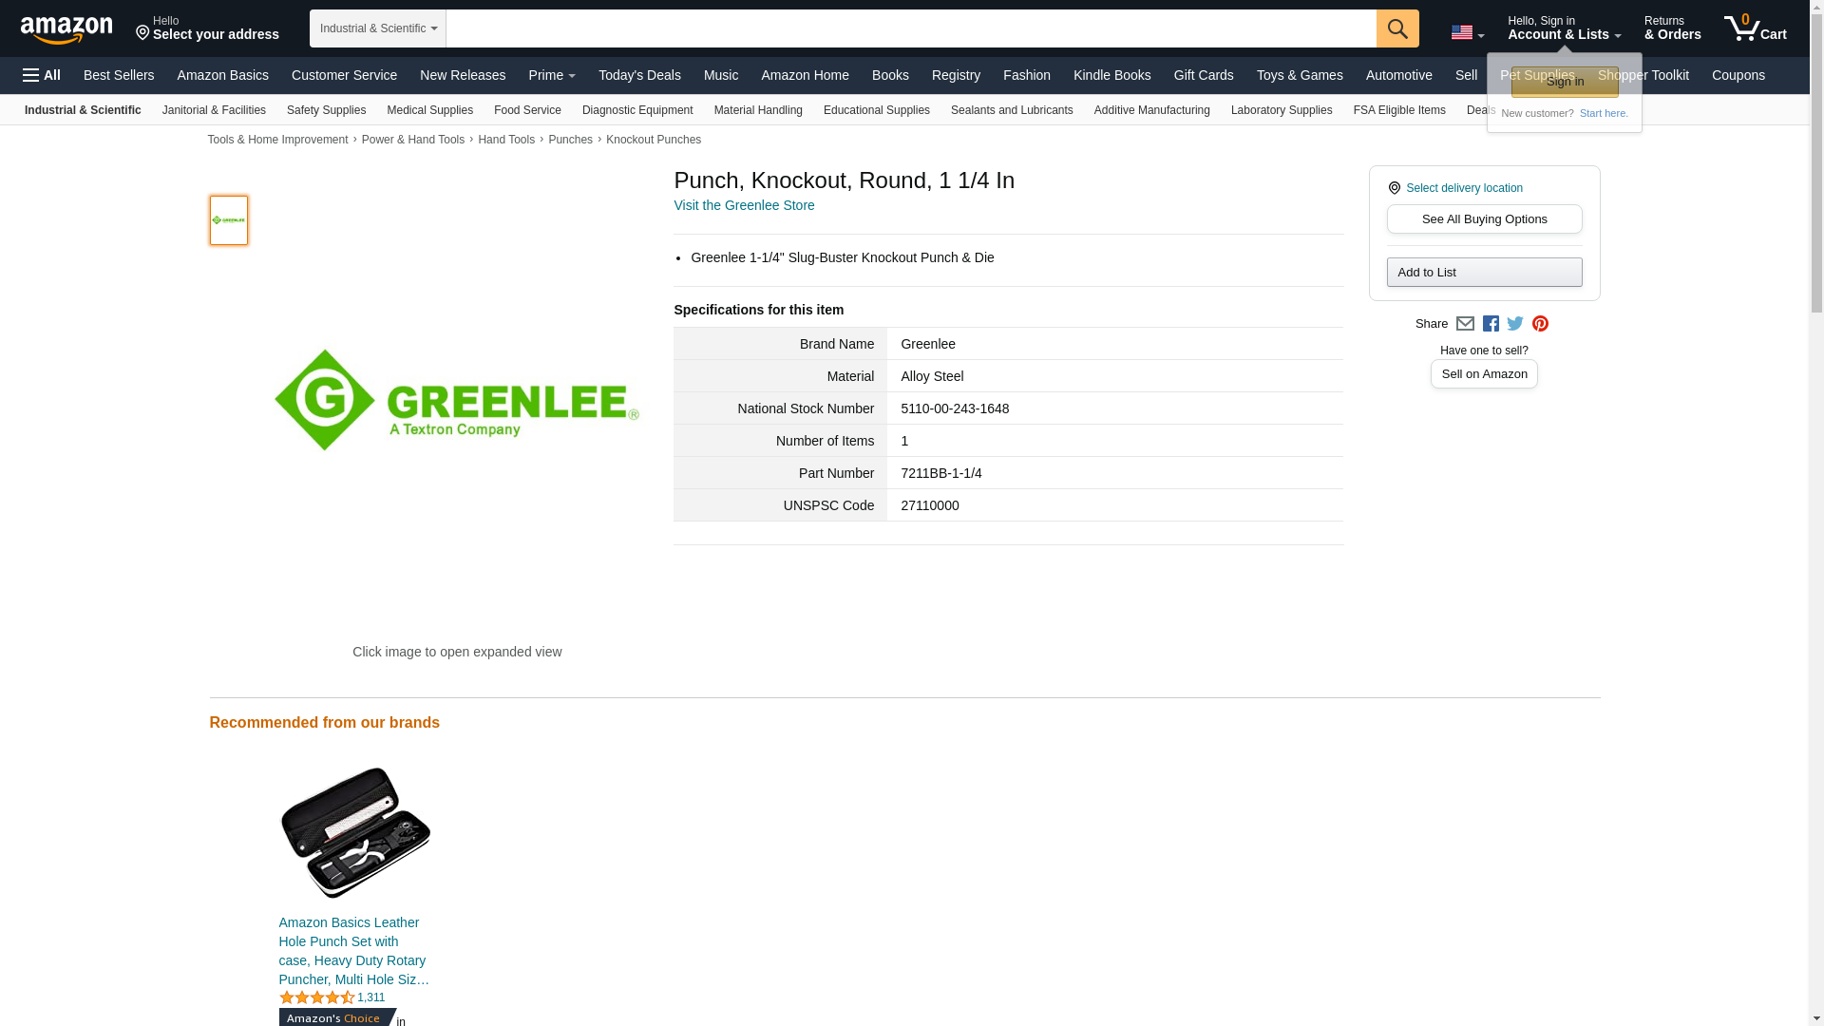The image size is (1824, 1026).
Task: Open Knockout Punches breadcrumb link
Action: 654,140
